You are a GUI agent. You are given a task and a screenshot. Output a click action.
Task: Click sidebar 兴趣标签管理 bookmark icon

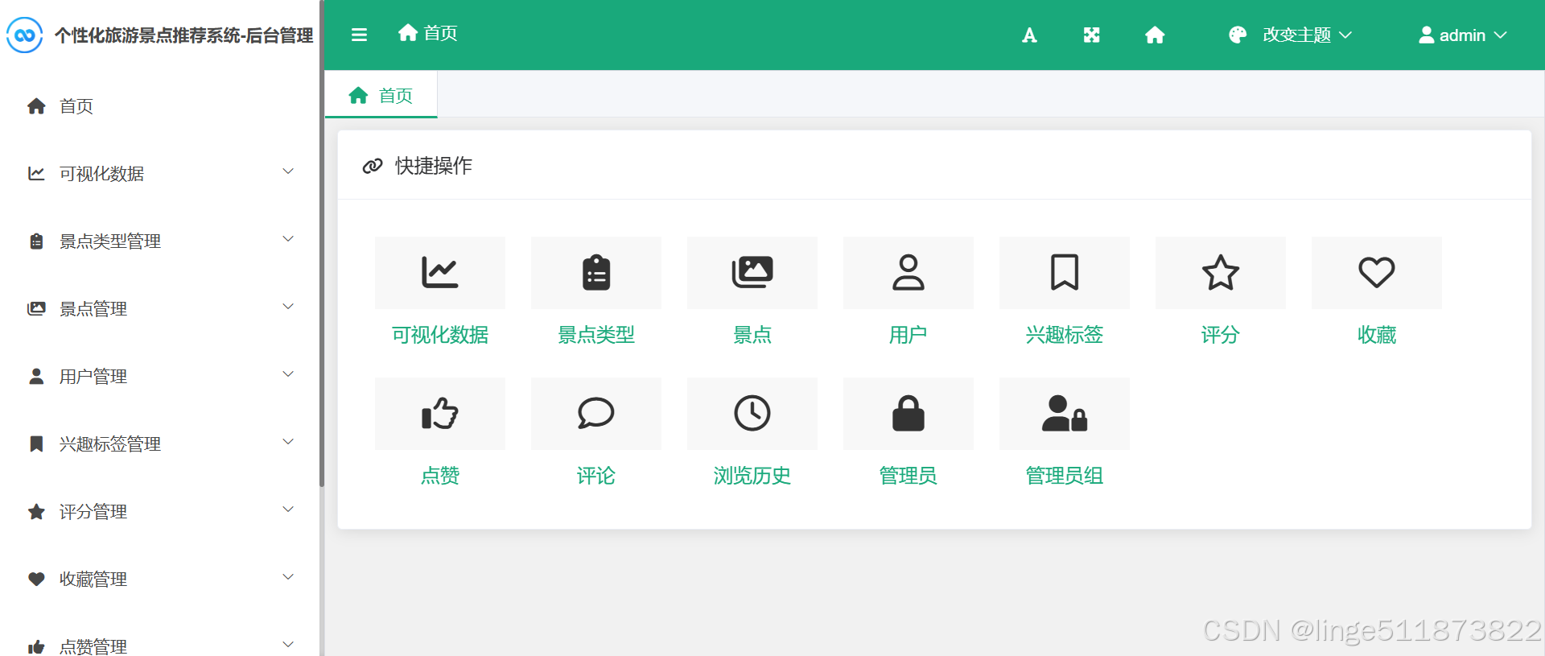click(36, 444)
